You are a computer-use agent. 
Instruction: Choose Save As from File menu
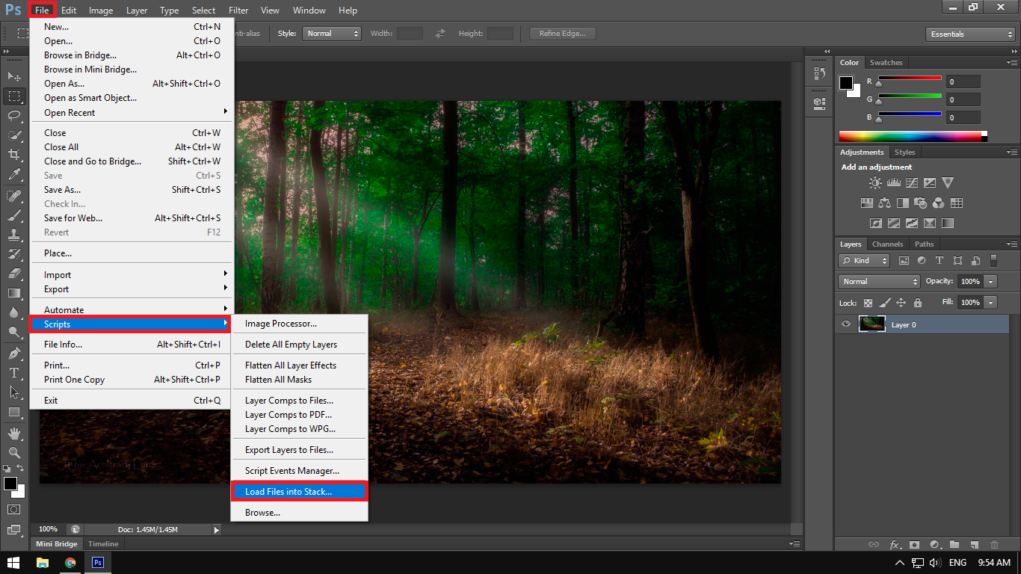(132, 190)
